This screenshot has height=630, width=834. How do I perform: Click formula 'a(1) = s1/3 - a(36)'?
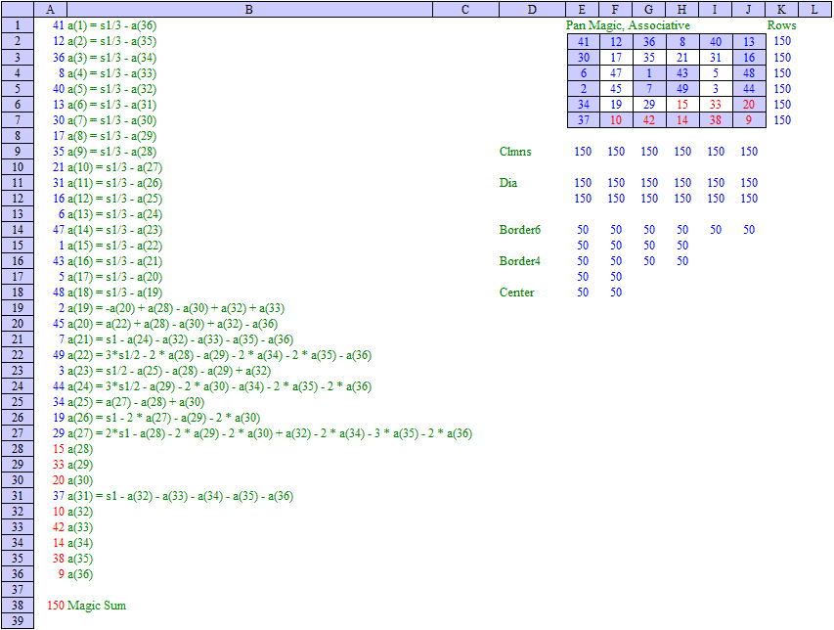111,25
